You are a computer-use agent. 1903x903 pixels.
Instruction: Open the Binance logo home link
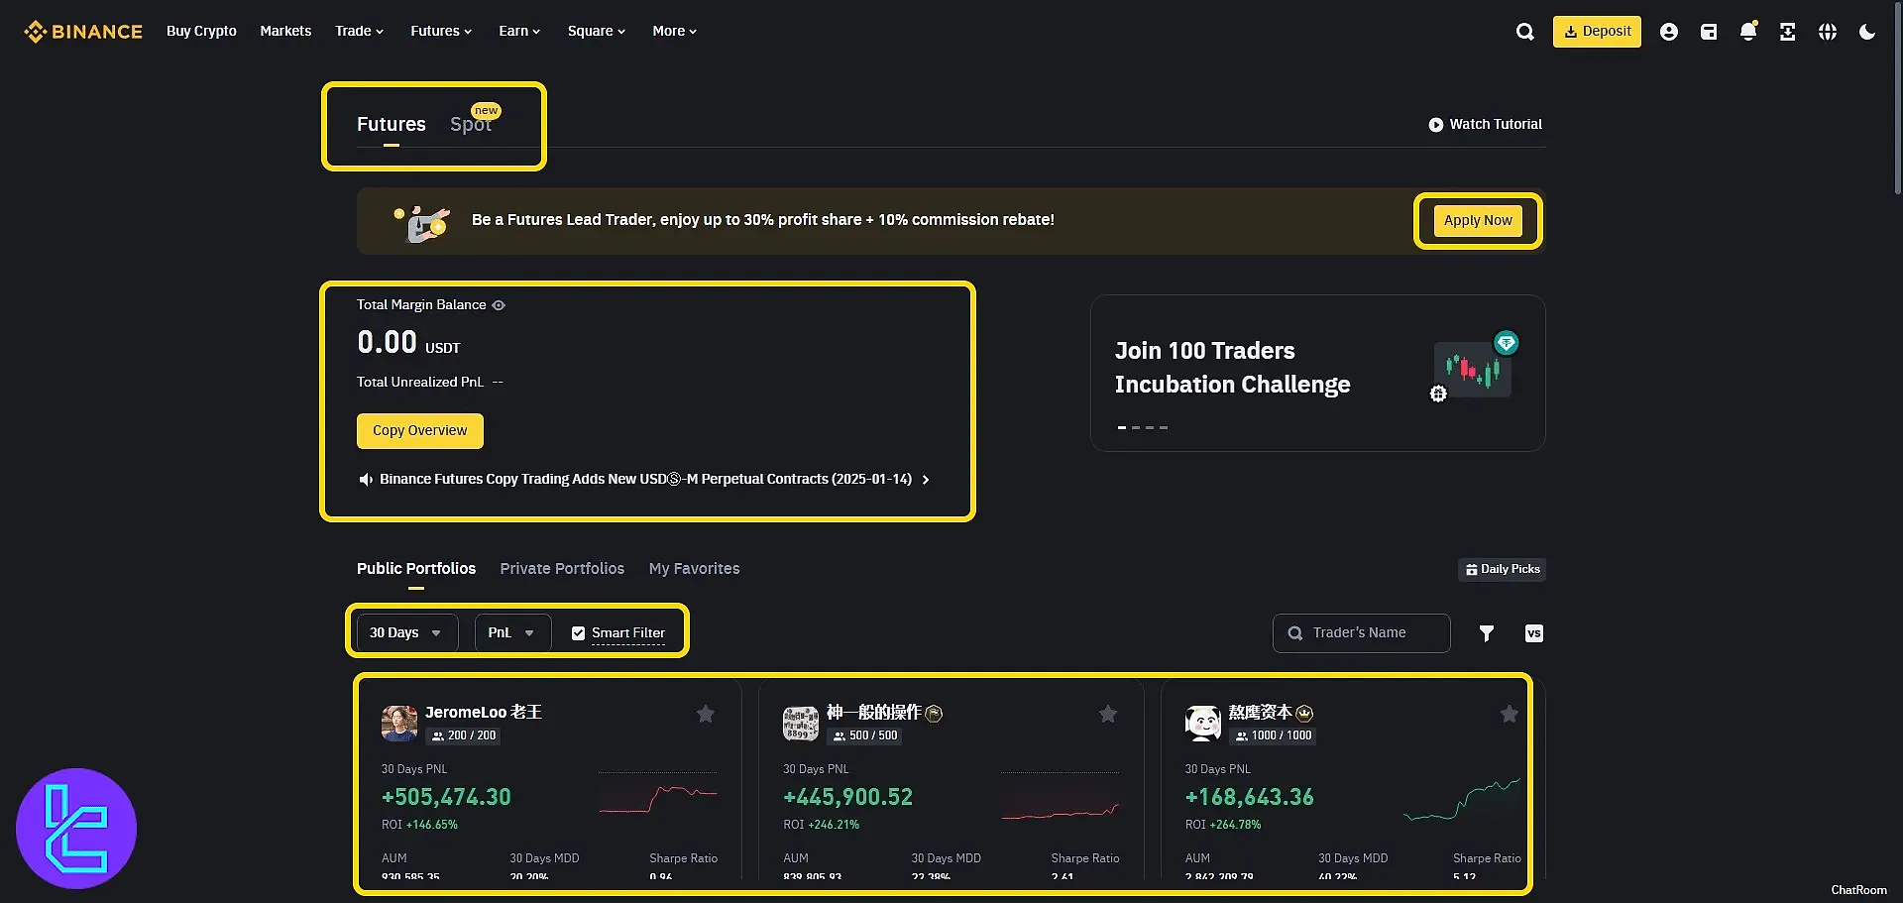pyautogui.click(x=83, y=32)
